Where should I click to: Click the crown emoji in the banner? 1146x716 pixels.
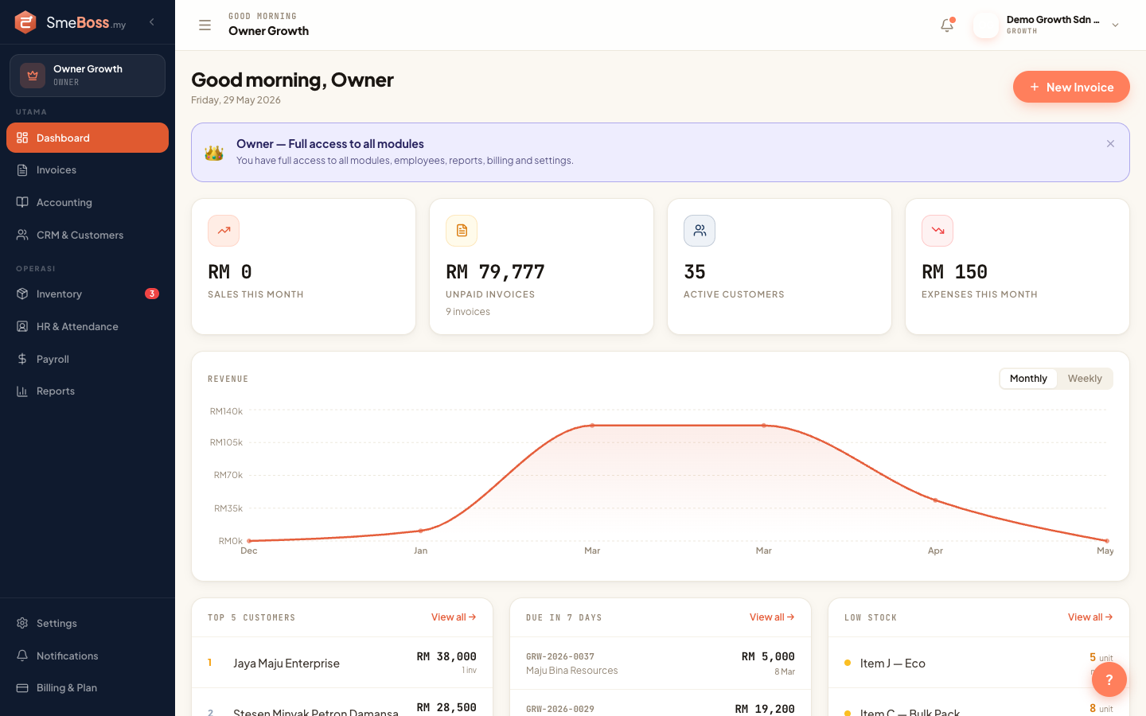[214, 152]
